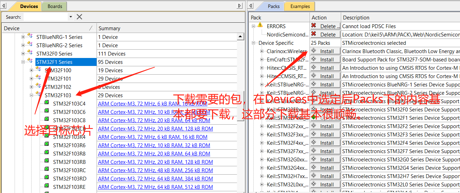Install the Keil::STM32H7xx device support pack

point(325,176)
